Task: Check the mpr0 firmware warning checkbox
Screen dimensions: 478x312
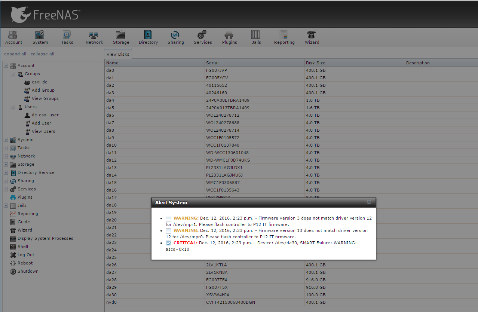Action: click(x=169, y=231)
